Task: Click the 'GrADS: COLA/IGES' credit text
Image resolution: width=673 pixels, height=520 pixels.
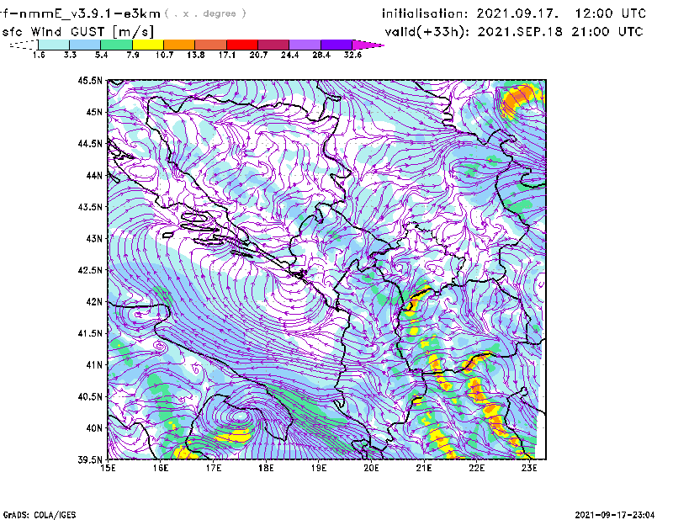Action: coord(40,515)
